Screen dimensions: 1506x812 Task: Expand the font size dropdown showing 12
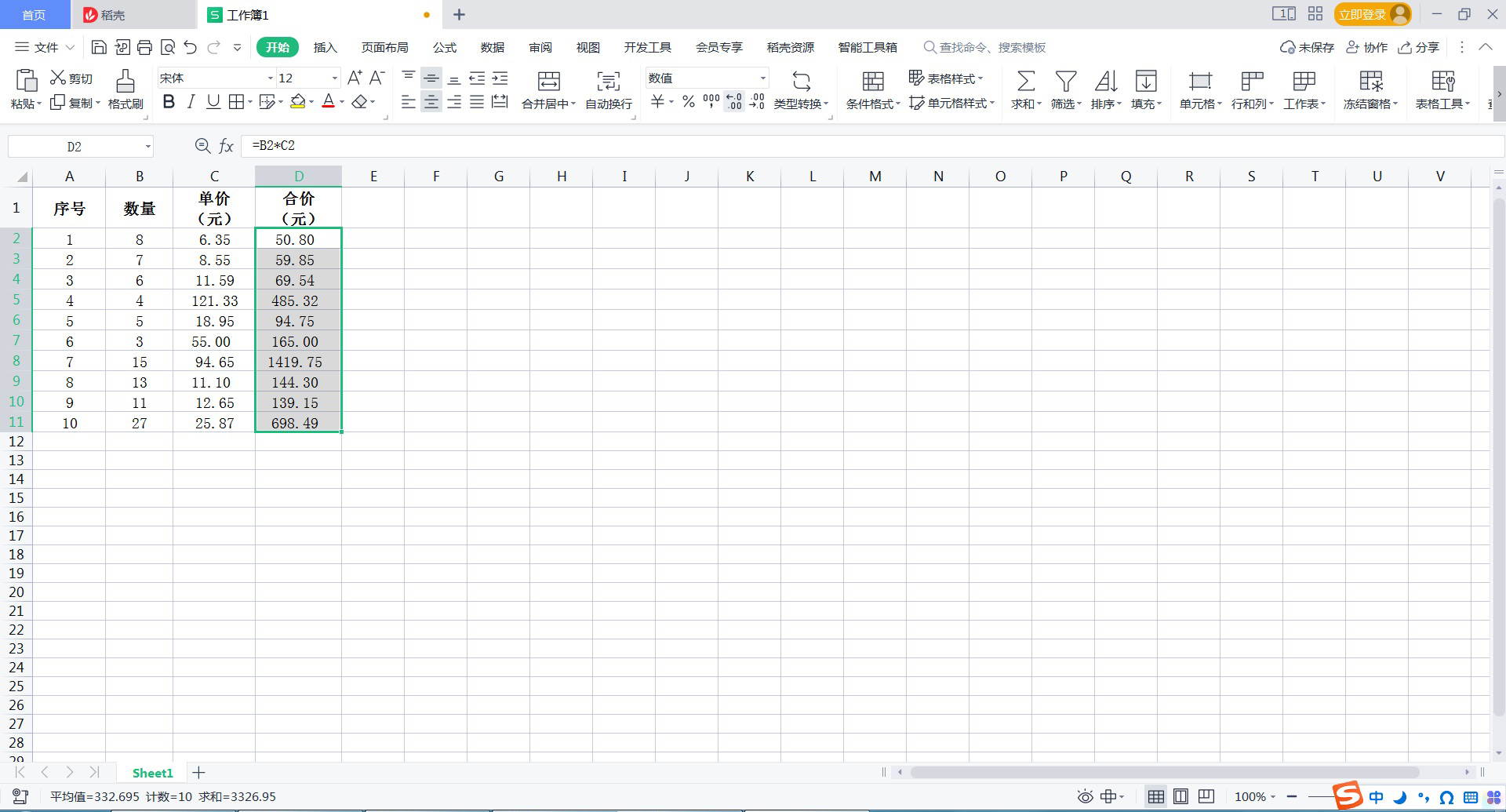[x=334, y=78]
